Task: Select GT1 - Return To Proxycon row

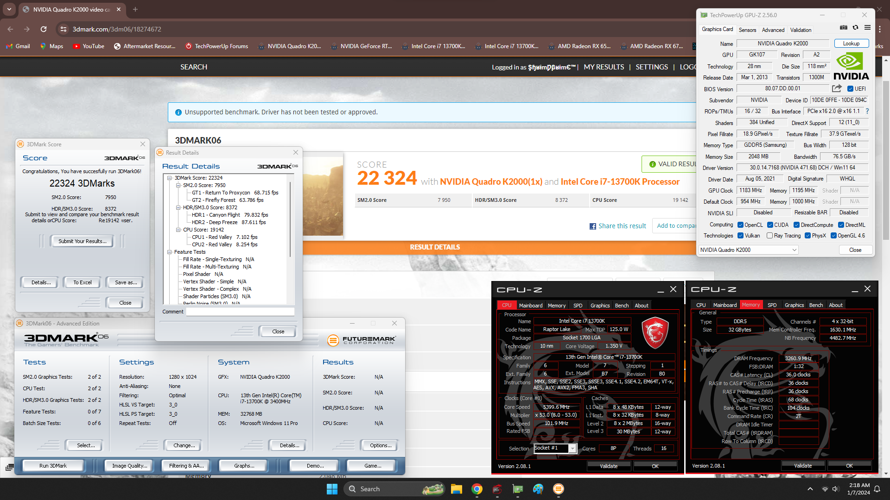Action: [x=235, y=193]
